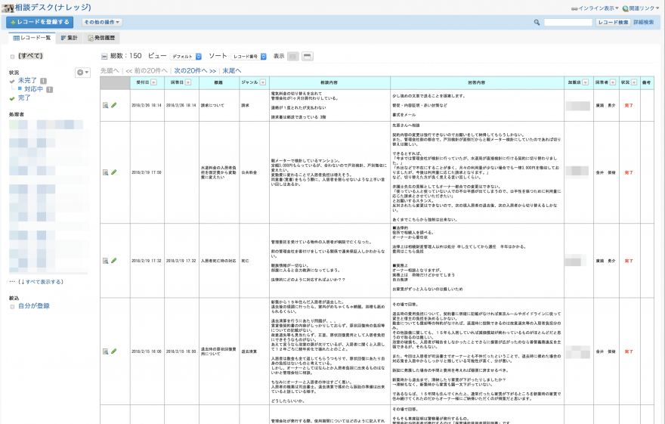Open the 加盟店 column filter arrow
This screenshot has height=424, width=665.
[x=585, y=82]
